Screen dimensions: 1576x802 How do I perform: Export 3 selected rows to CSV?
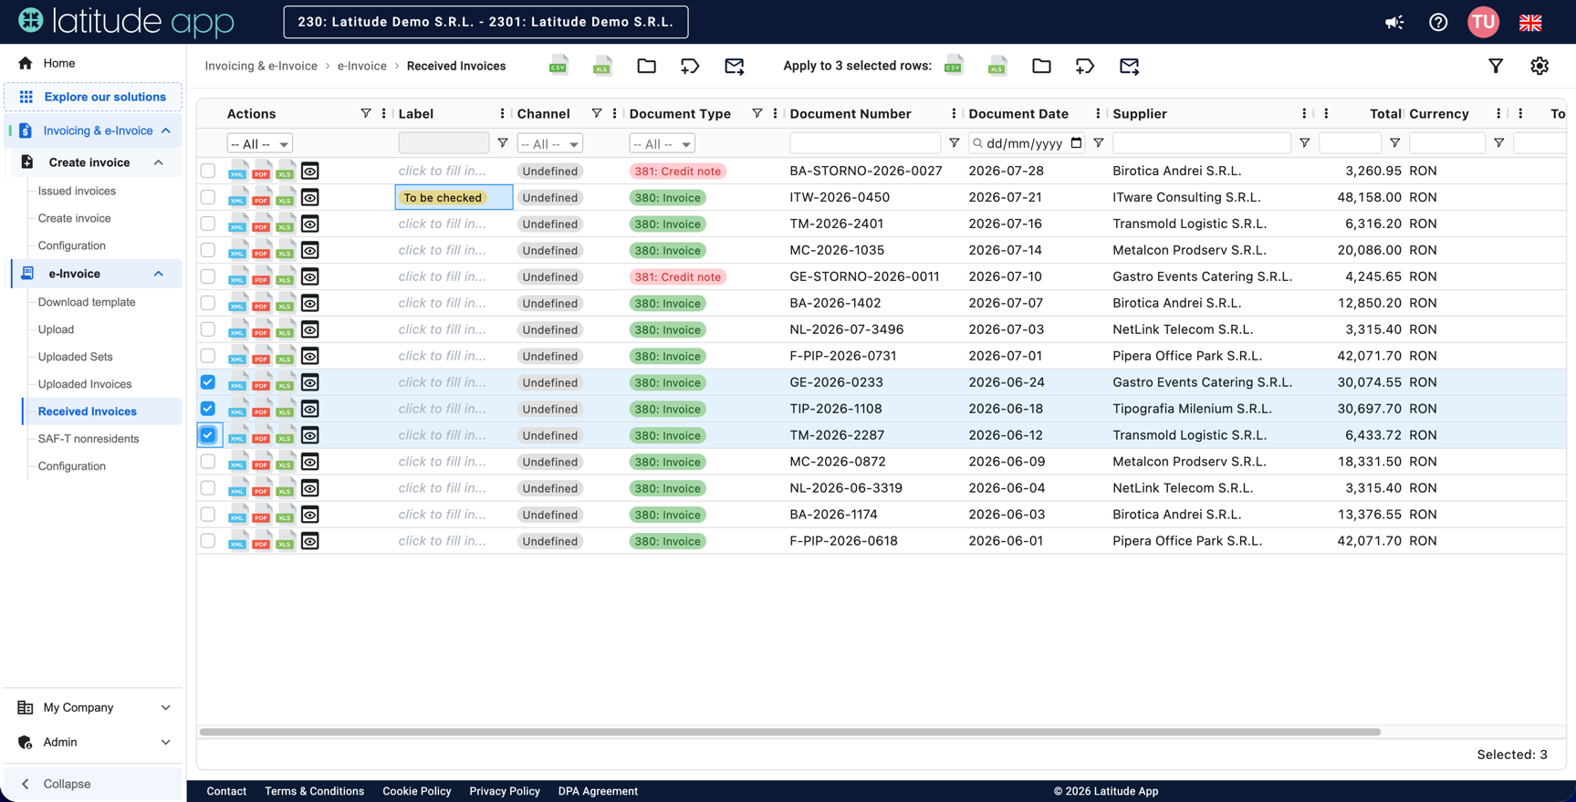pos(953,66)
